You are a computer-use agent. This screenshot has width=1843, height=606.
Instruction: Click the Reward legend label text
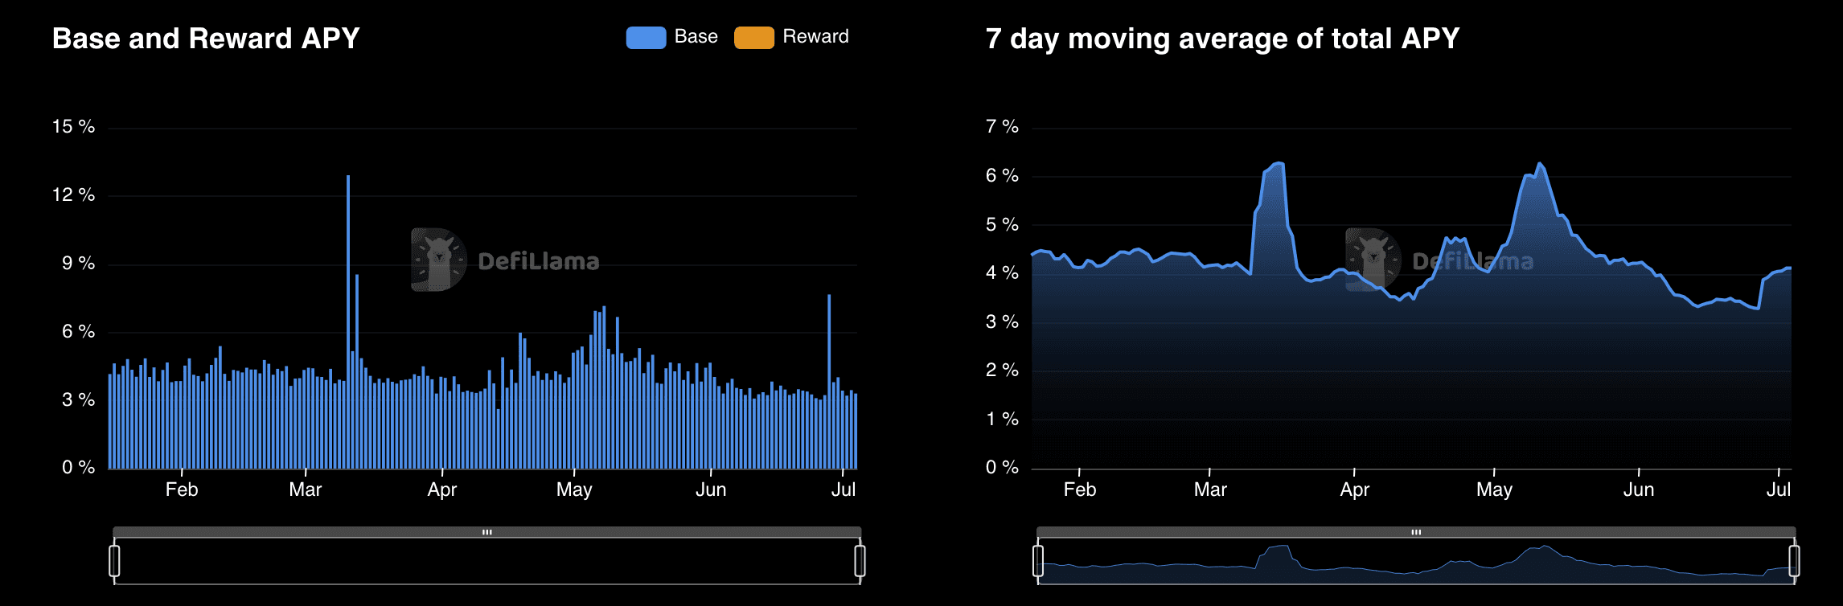click(x=815, y=37)
